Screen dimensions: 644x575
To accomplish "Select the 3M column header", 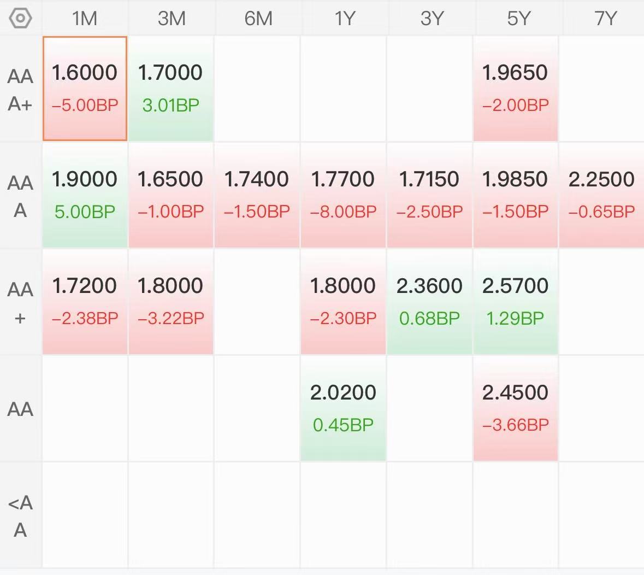I will 172,18.
